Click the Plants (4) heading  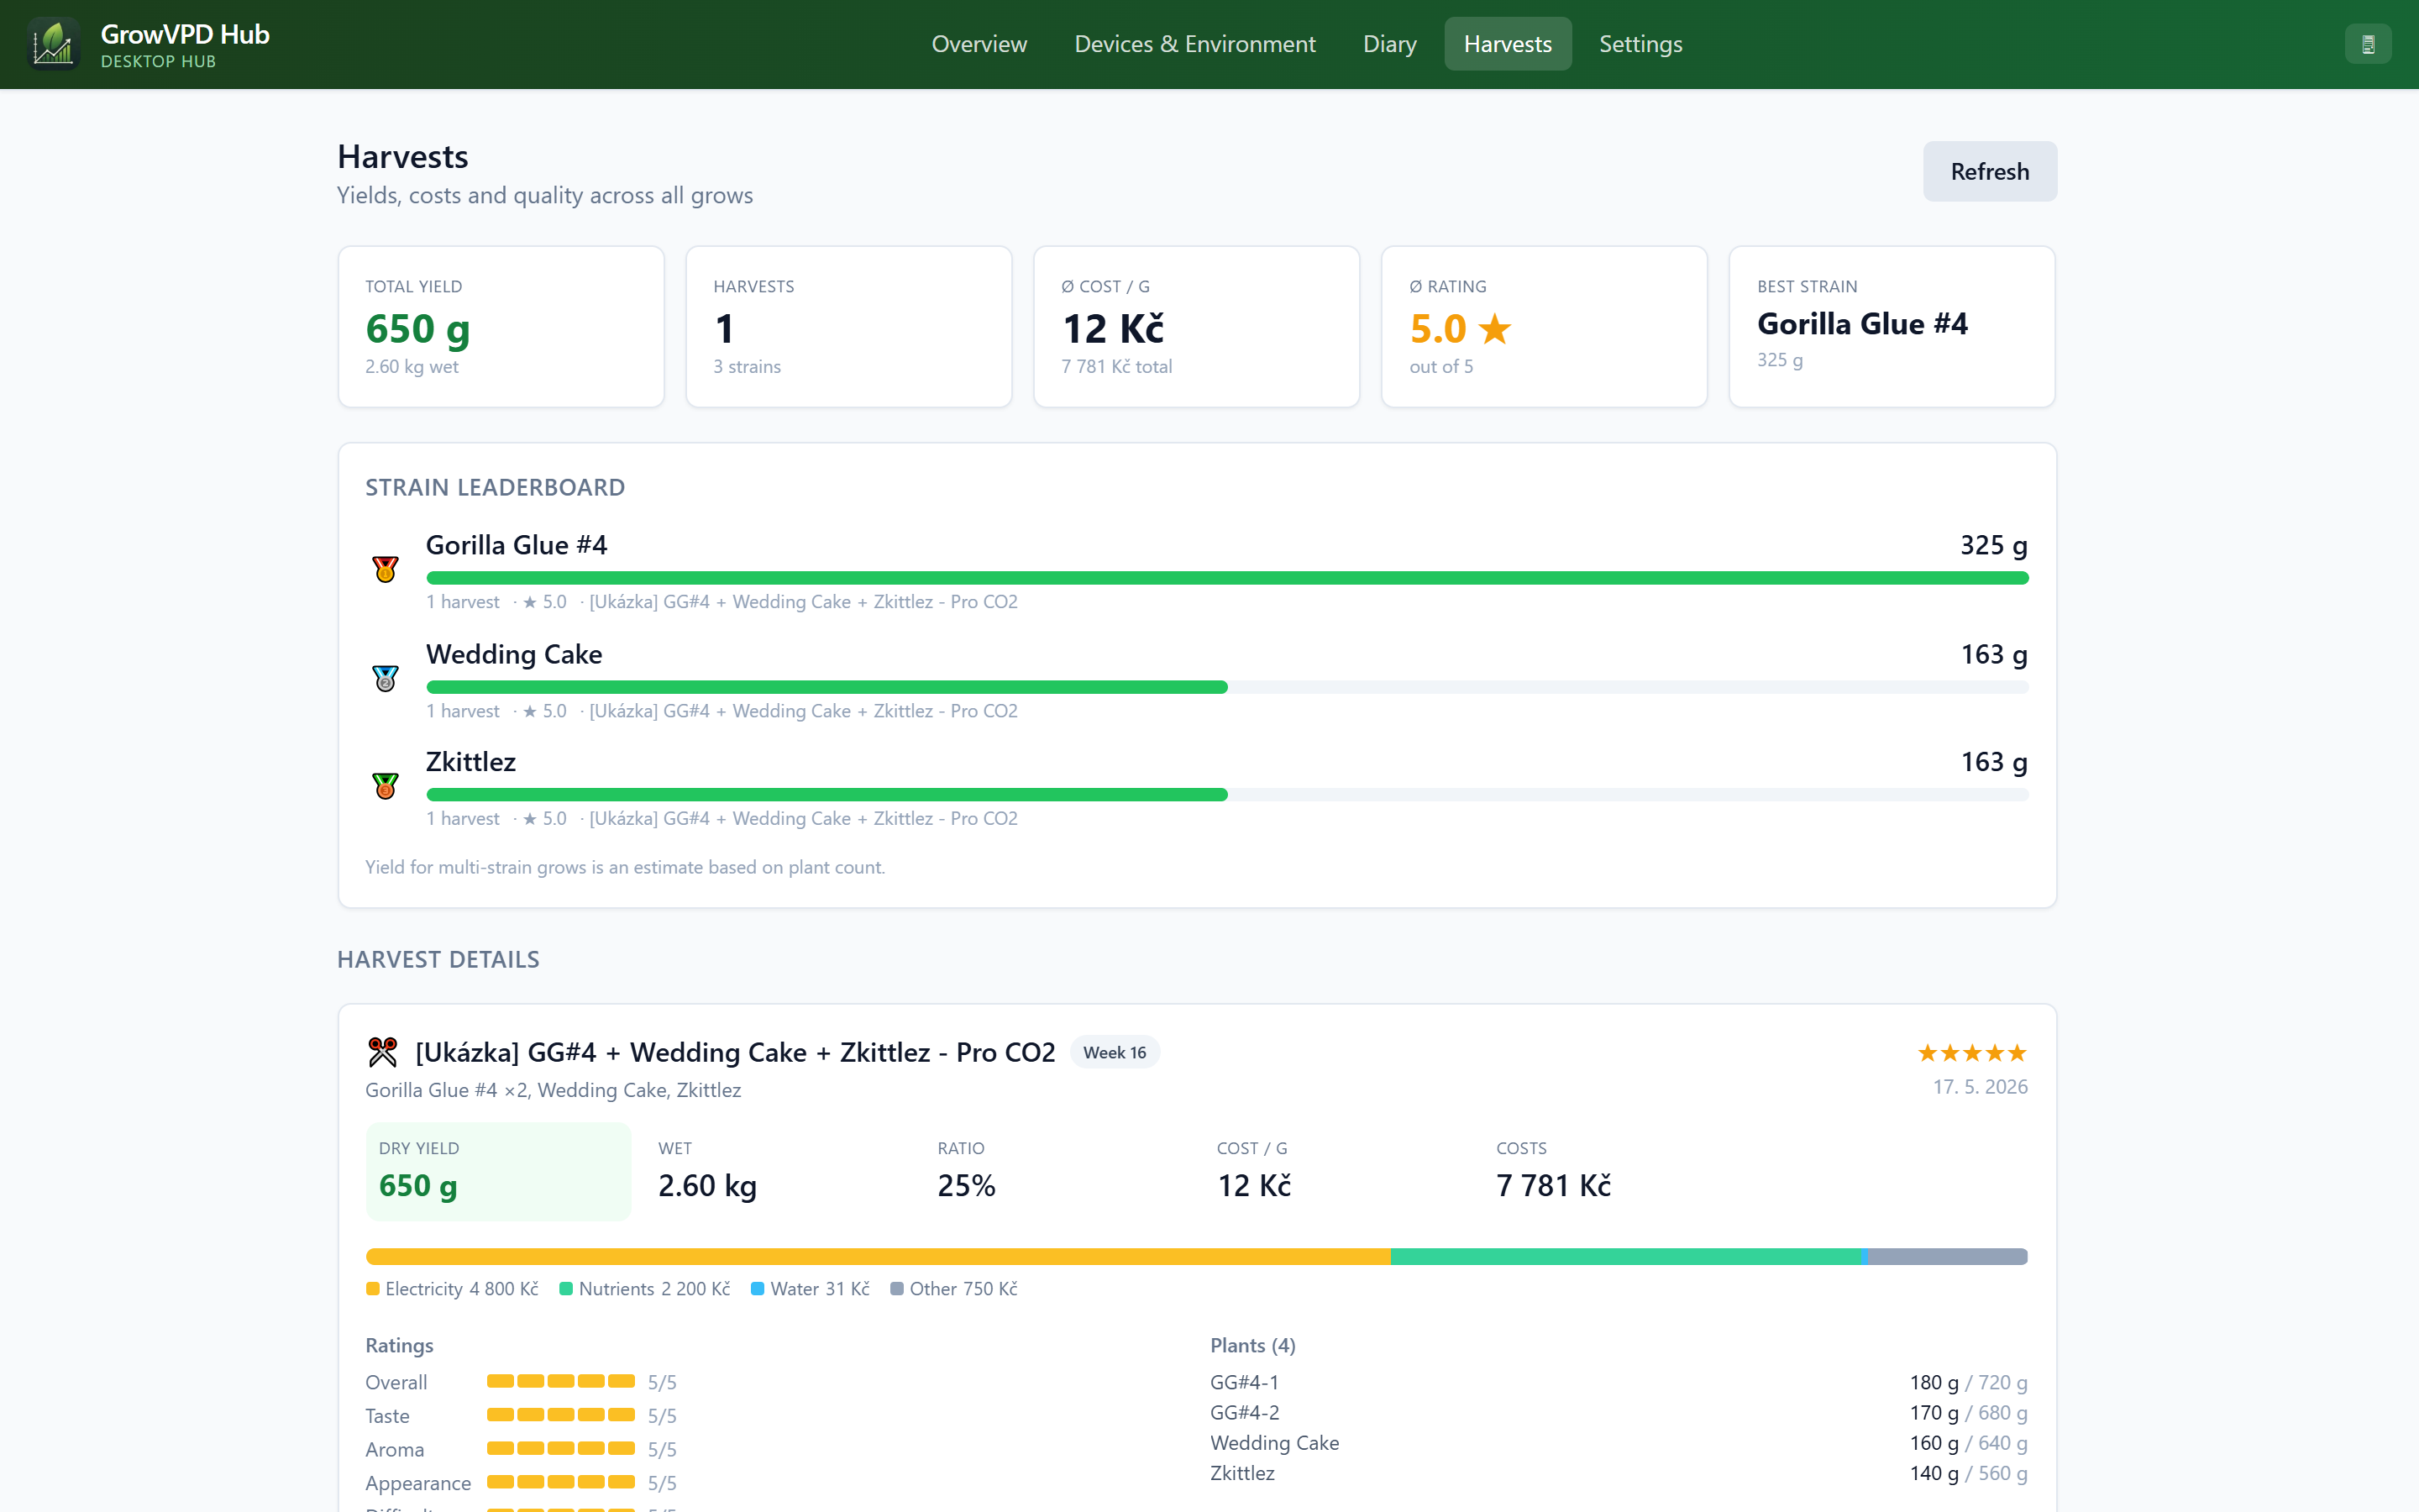[1252, 1346]
